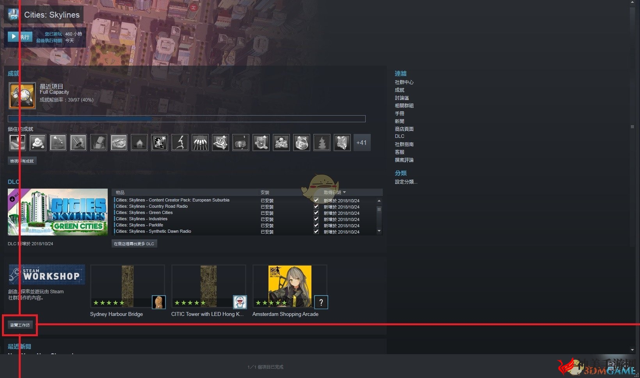Open the 手冊 manual link
Image resolution: width=640 pixels, height=378 pixels.
pyautogui.click(x=399, y=114)
